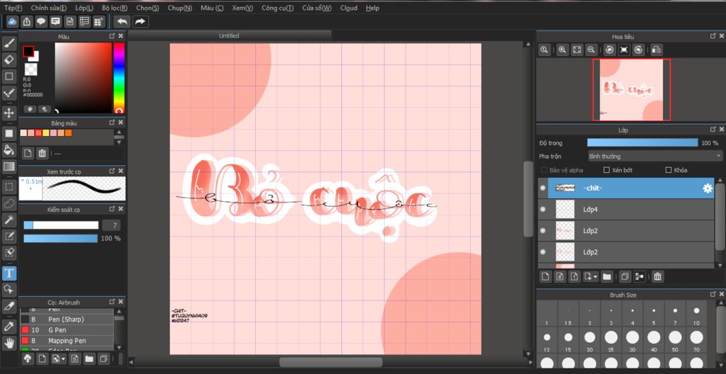The width and height of the screenshot is (726, 374).
Task: Open the Tệp(F) menu
Action: point(13,8)
